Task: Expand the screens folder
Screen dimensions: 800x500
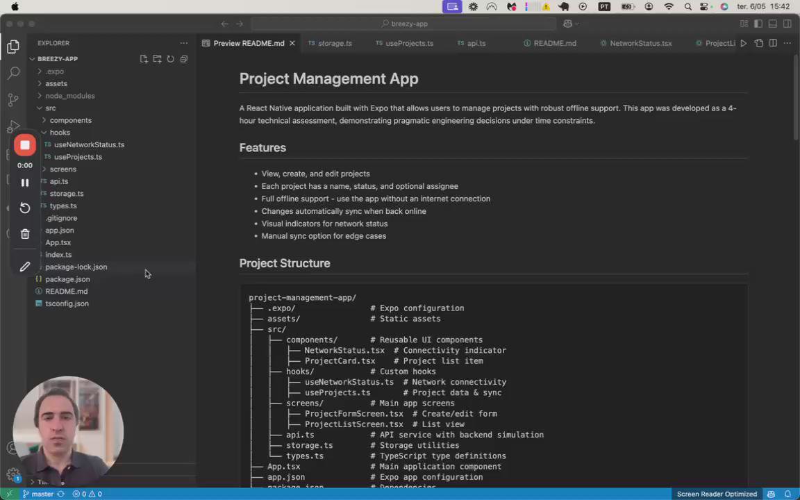Action: [62, 169]
